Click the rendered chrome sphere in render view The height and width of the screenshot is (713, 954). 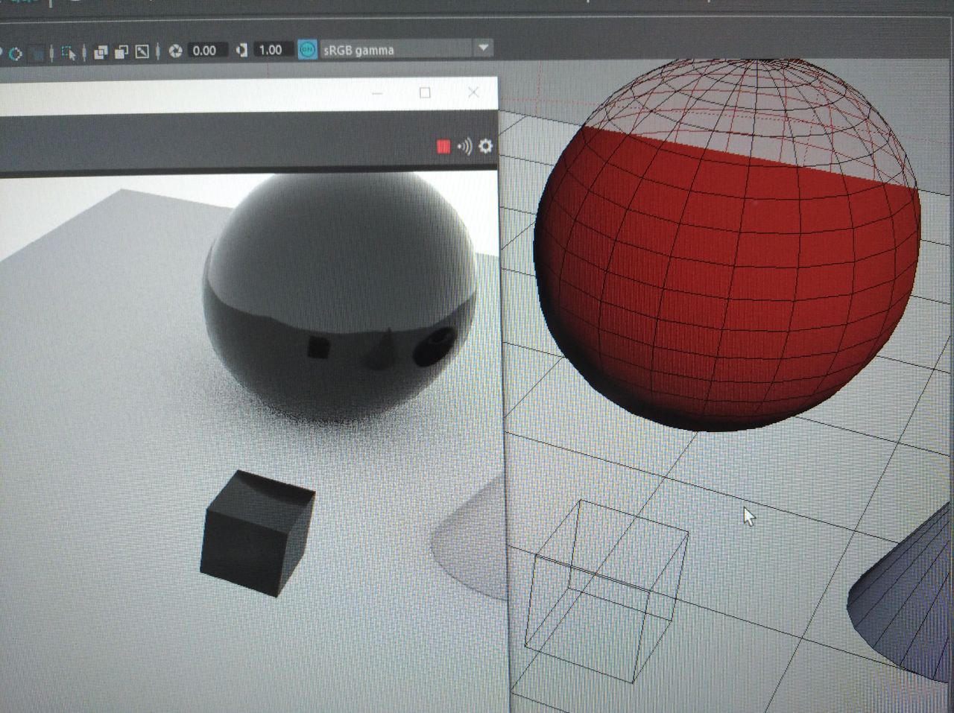coord(339,298)
